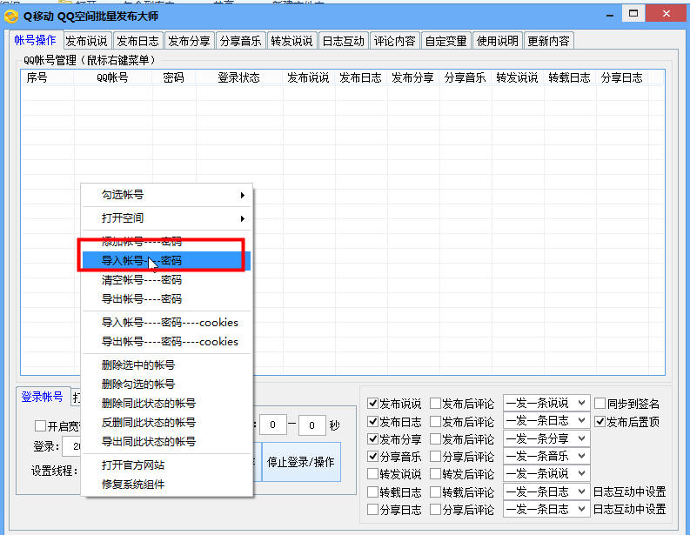
Task: Select 导出帐号----密码----cookies menu item
Action: click(167, 341)
